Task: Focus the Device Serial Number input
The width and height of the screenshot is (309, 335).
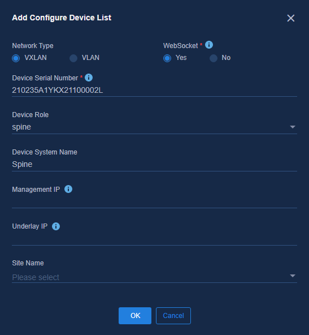Action: coord(154,91)
